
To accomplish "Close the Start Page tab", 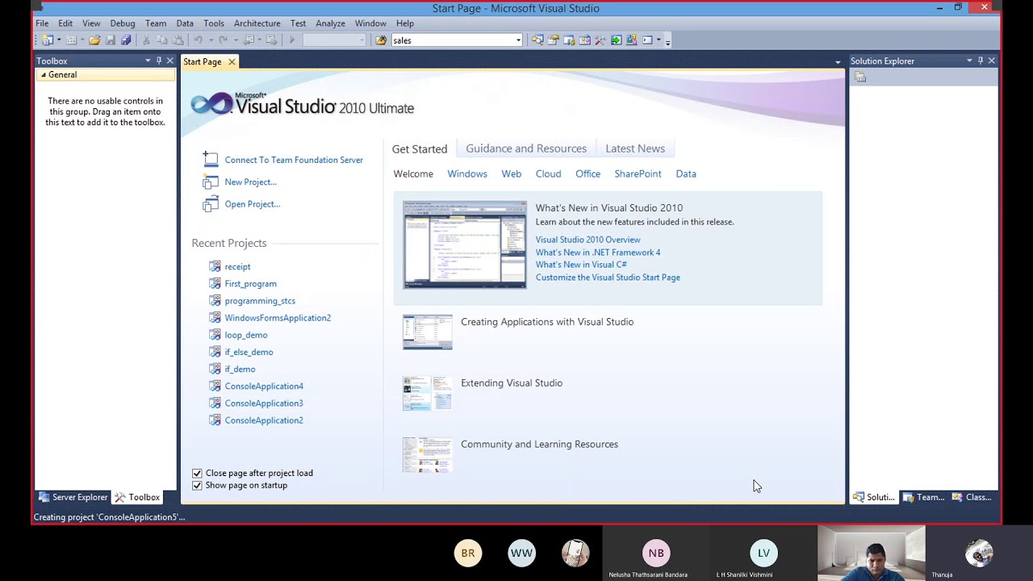I will [232, 62].
